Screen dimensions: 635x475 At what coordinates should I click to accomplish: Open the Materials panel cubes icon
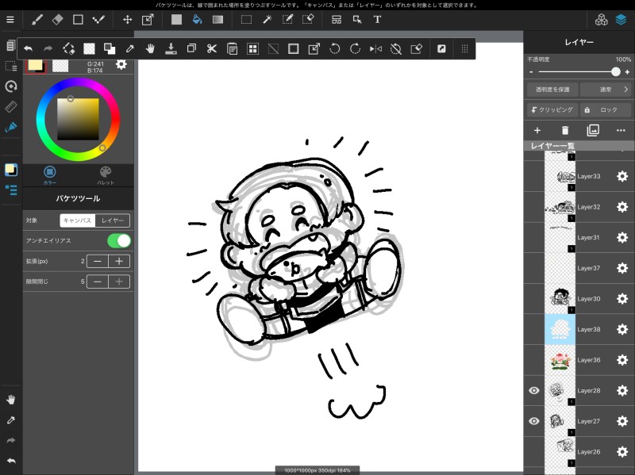point(601,19)
